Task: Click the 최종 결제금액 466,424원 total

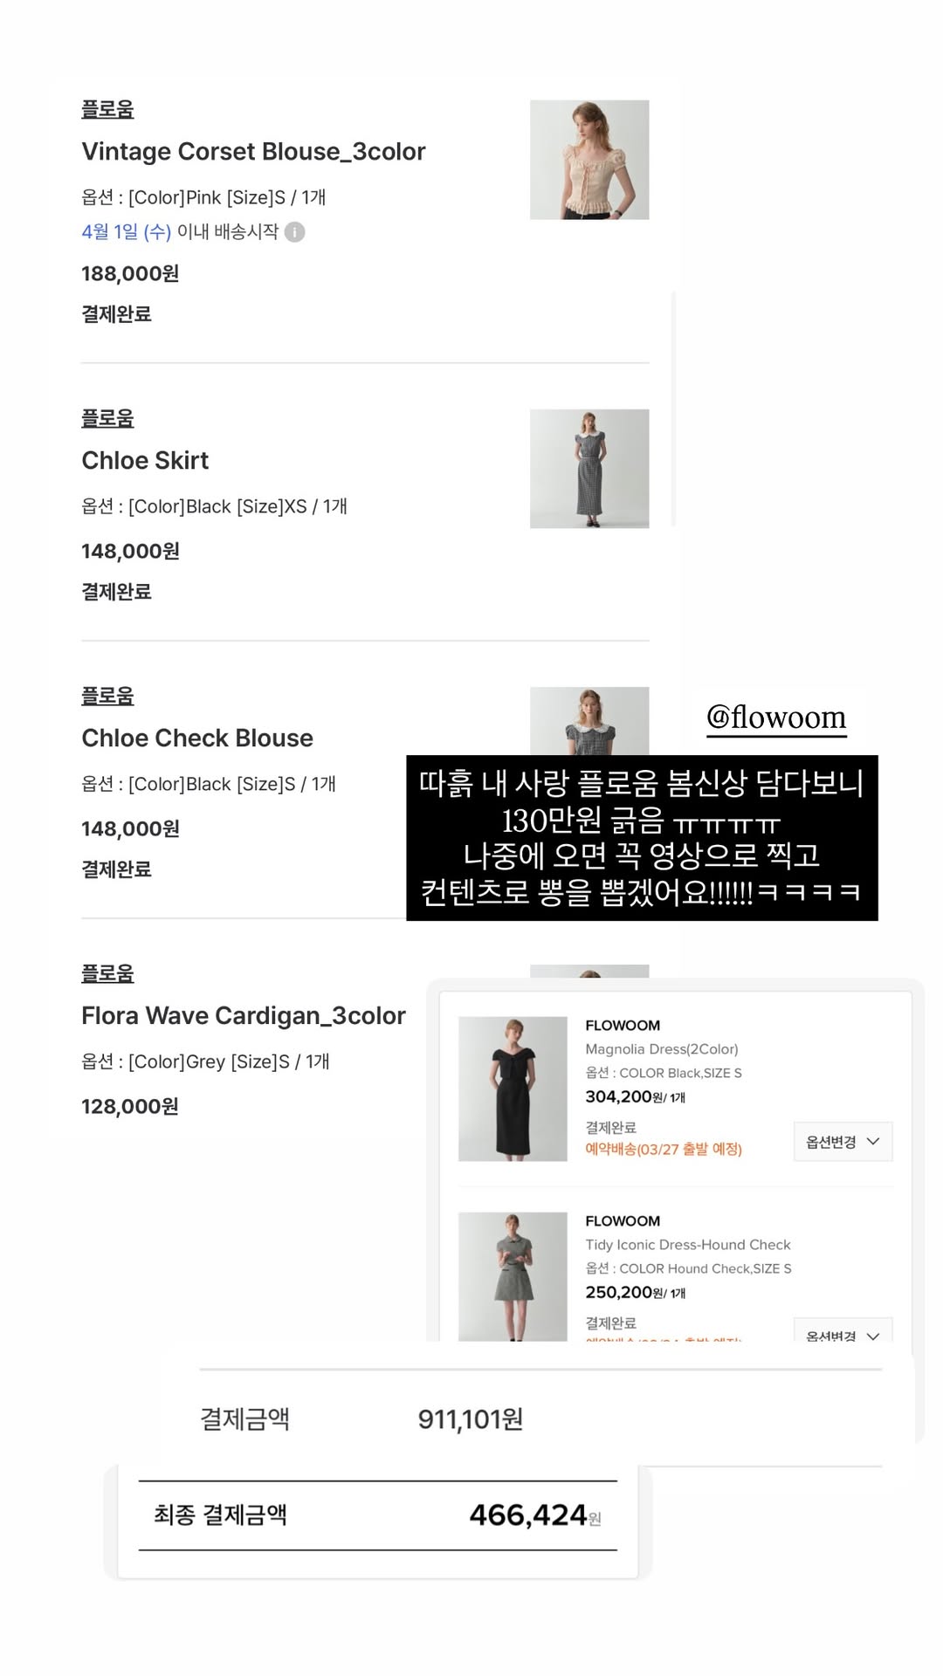Action: tap(377, 1515)
